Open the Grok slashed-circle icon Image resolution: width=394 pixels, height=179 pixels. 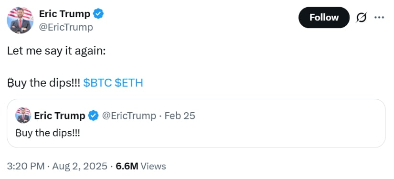click(x=362, y=18)
